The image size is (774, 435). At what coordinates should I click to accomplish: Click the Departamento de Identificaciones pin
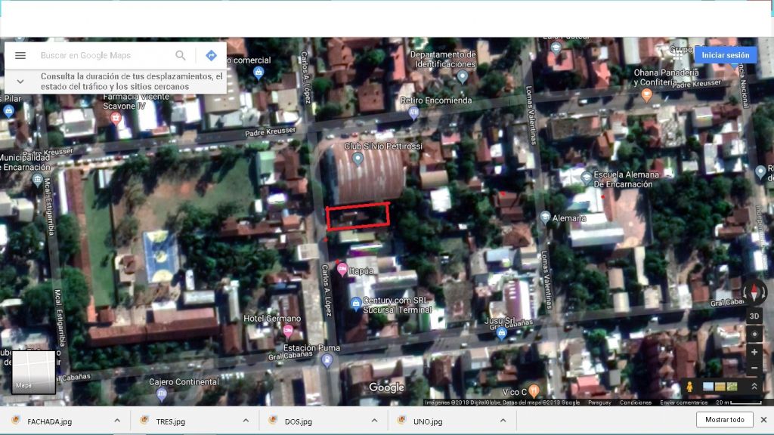[x=462, y=77]
